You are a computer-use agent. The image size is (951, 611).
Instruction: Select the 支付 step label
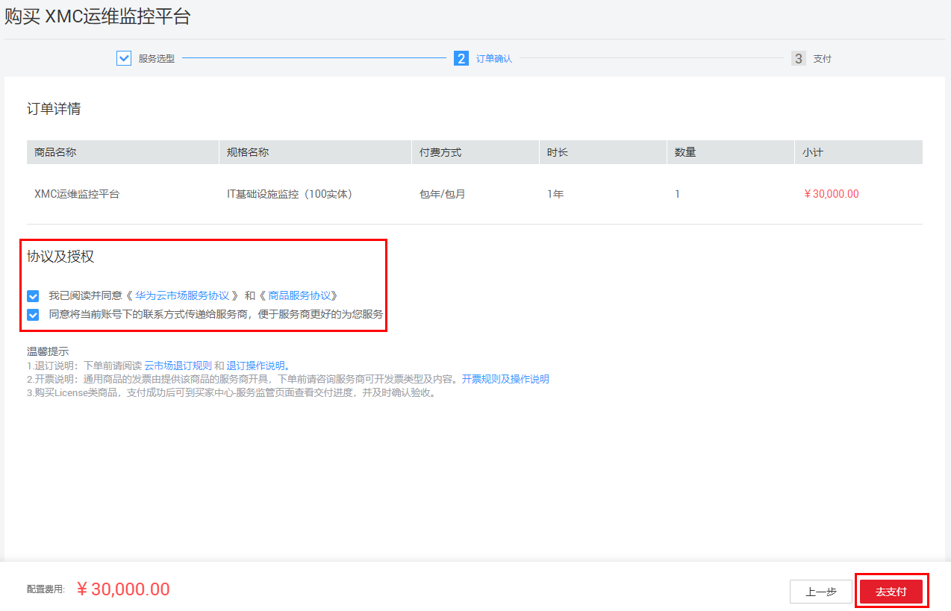[823, 58]
